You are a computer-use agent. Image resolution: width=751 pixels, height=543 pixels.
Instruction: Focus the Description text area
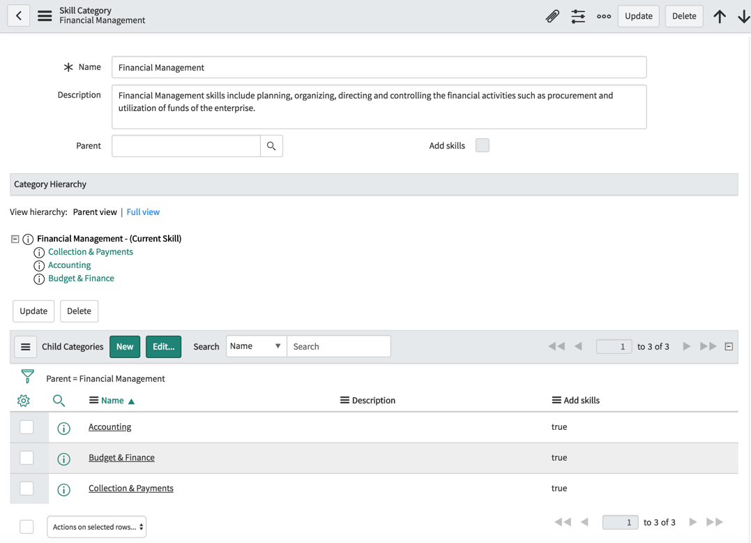pos(379,107)
